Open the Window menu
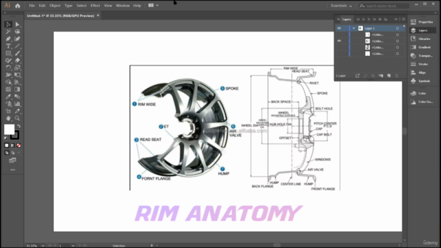Screen dimensions: 441x248 tap(123, 6)
